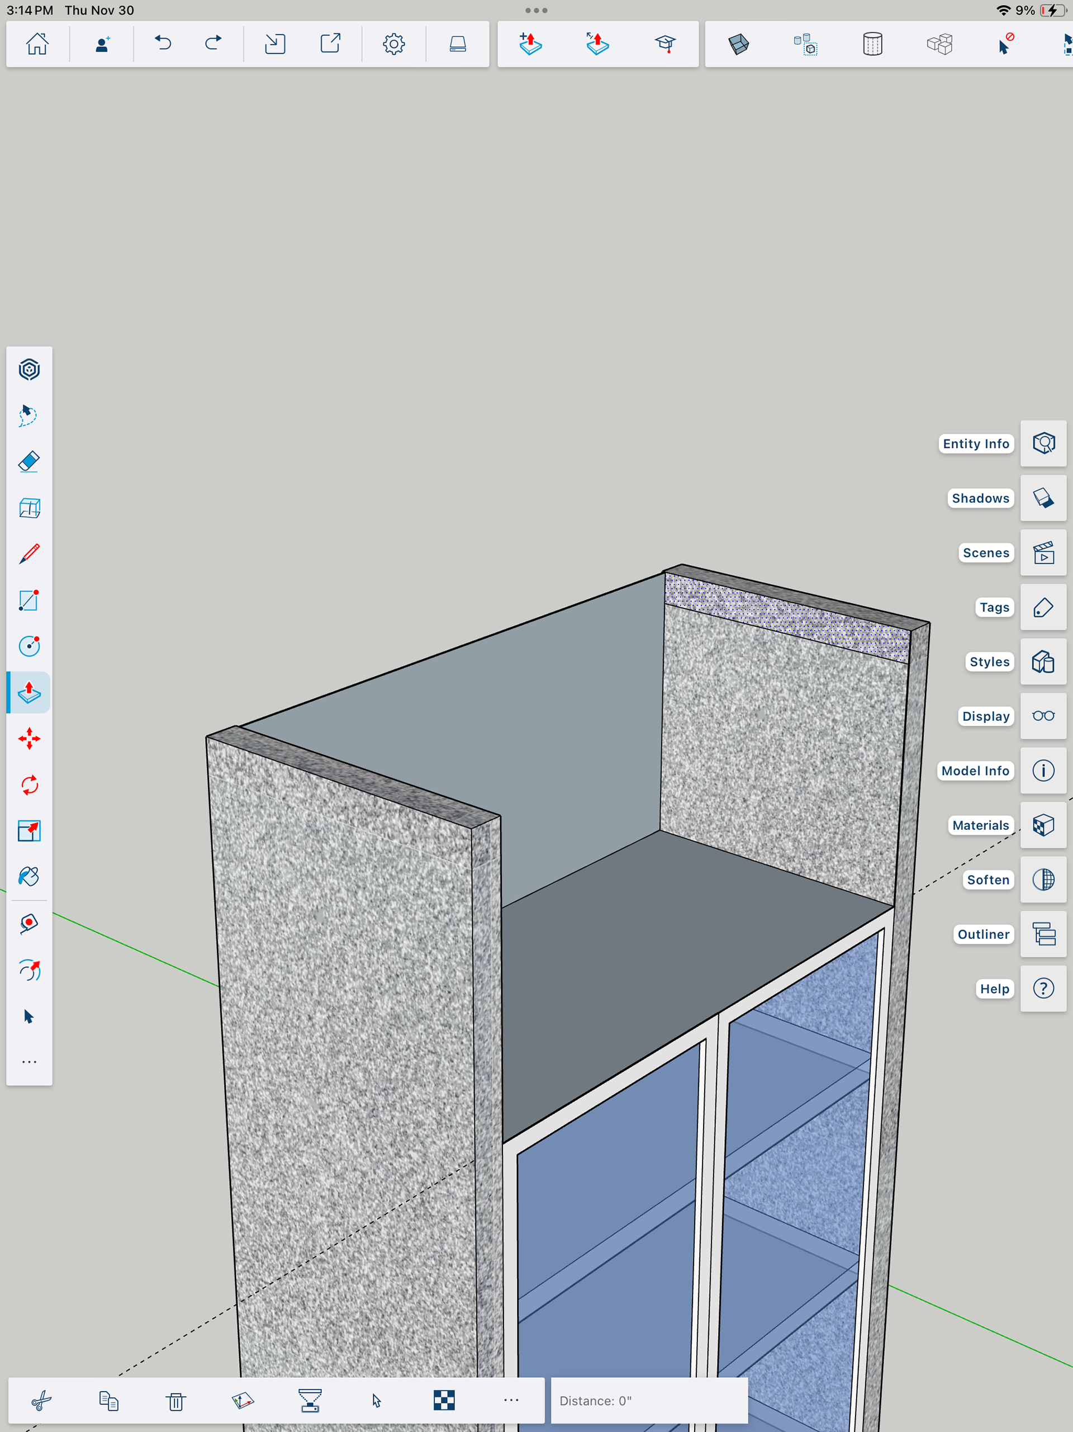Viewport: 1073px width, 1432px height.
Task: Click the Scenes label
Action: (x=986, y=553)
